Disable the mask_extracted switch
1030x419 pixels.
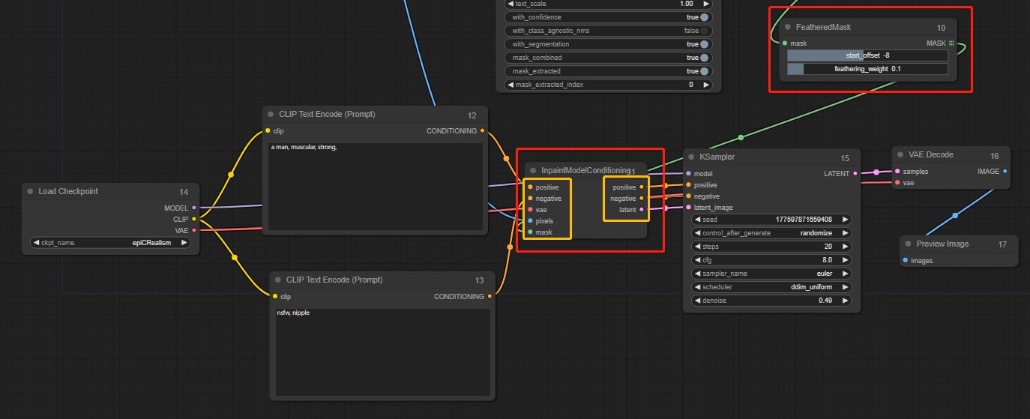pos(704,71)
